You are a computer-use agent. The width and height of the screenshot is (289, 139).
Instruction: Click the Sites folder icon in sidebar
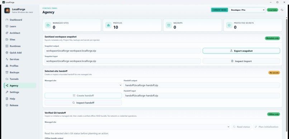pos(7,40)
